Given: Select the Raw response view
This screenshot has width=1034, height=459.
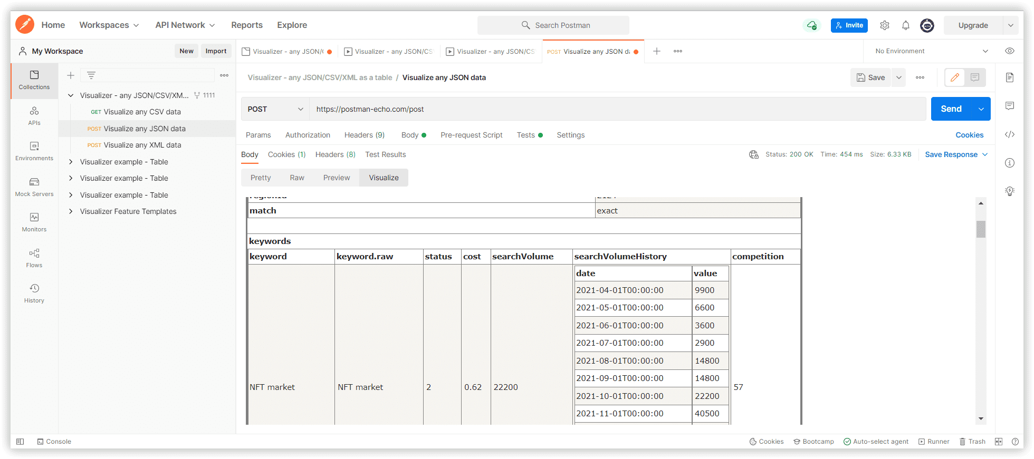Looking at the screenshot, I should 297,178.
